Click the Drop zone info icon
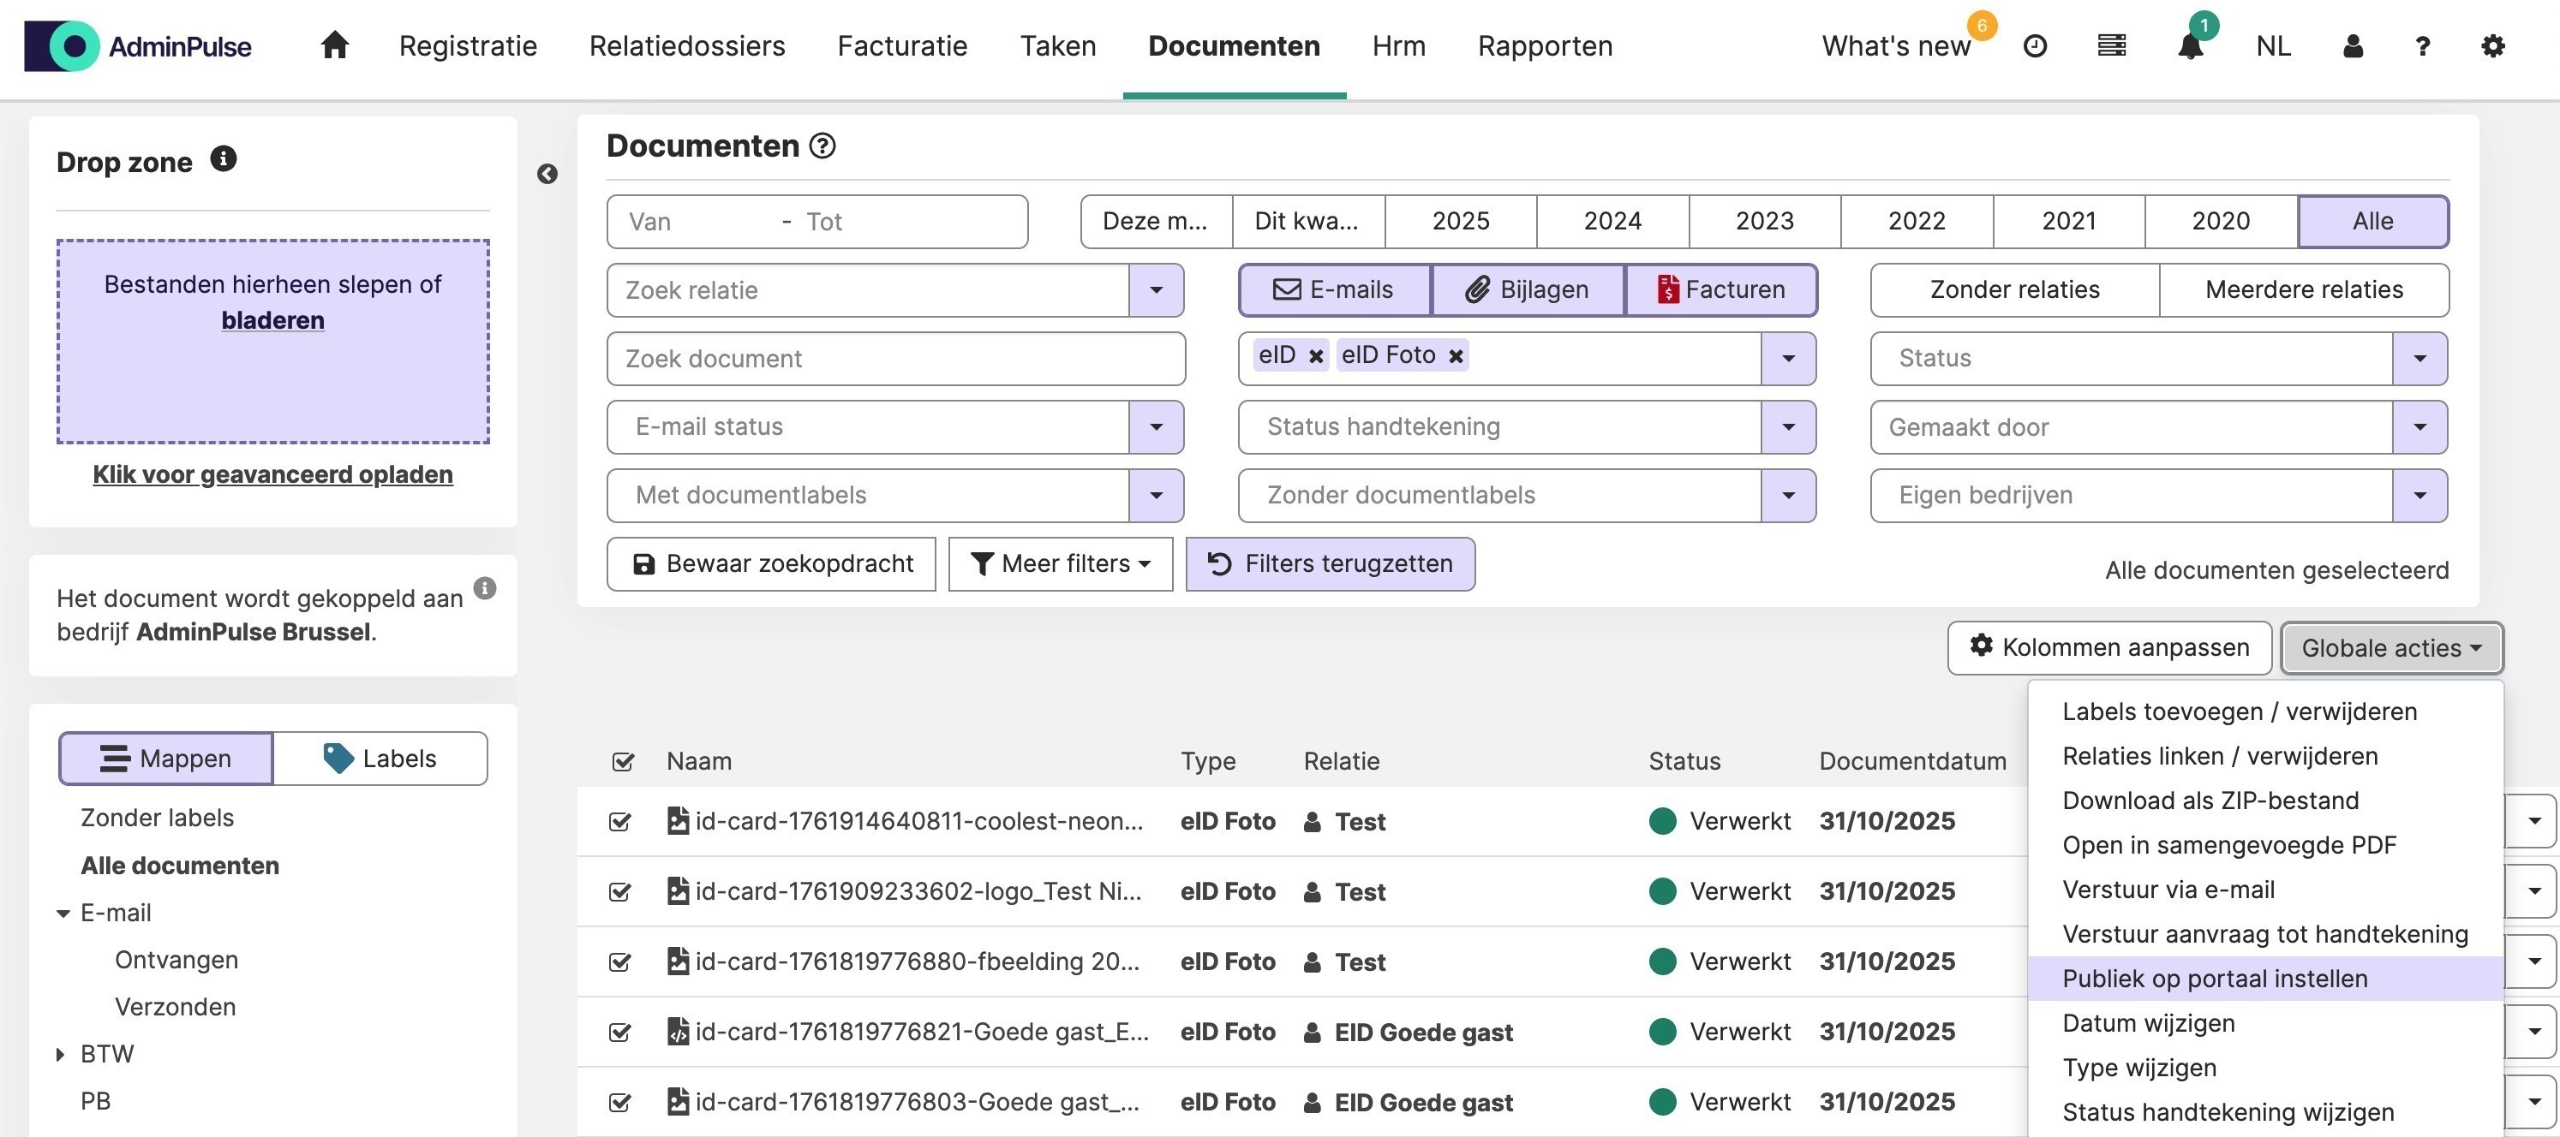The width and height of the screenshot is (2560, 1137). (x=224, y=159)
